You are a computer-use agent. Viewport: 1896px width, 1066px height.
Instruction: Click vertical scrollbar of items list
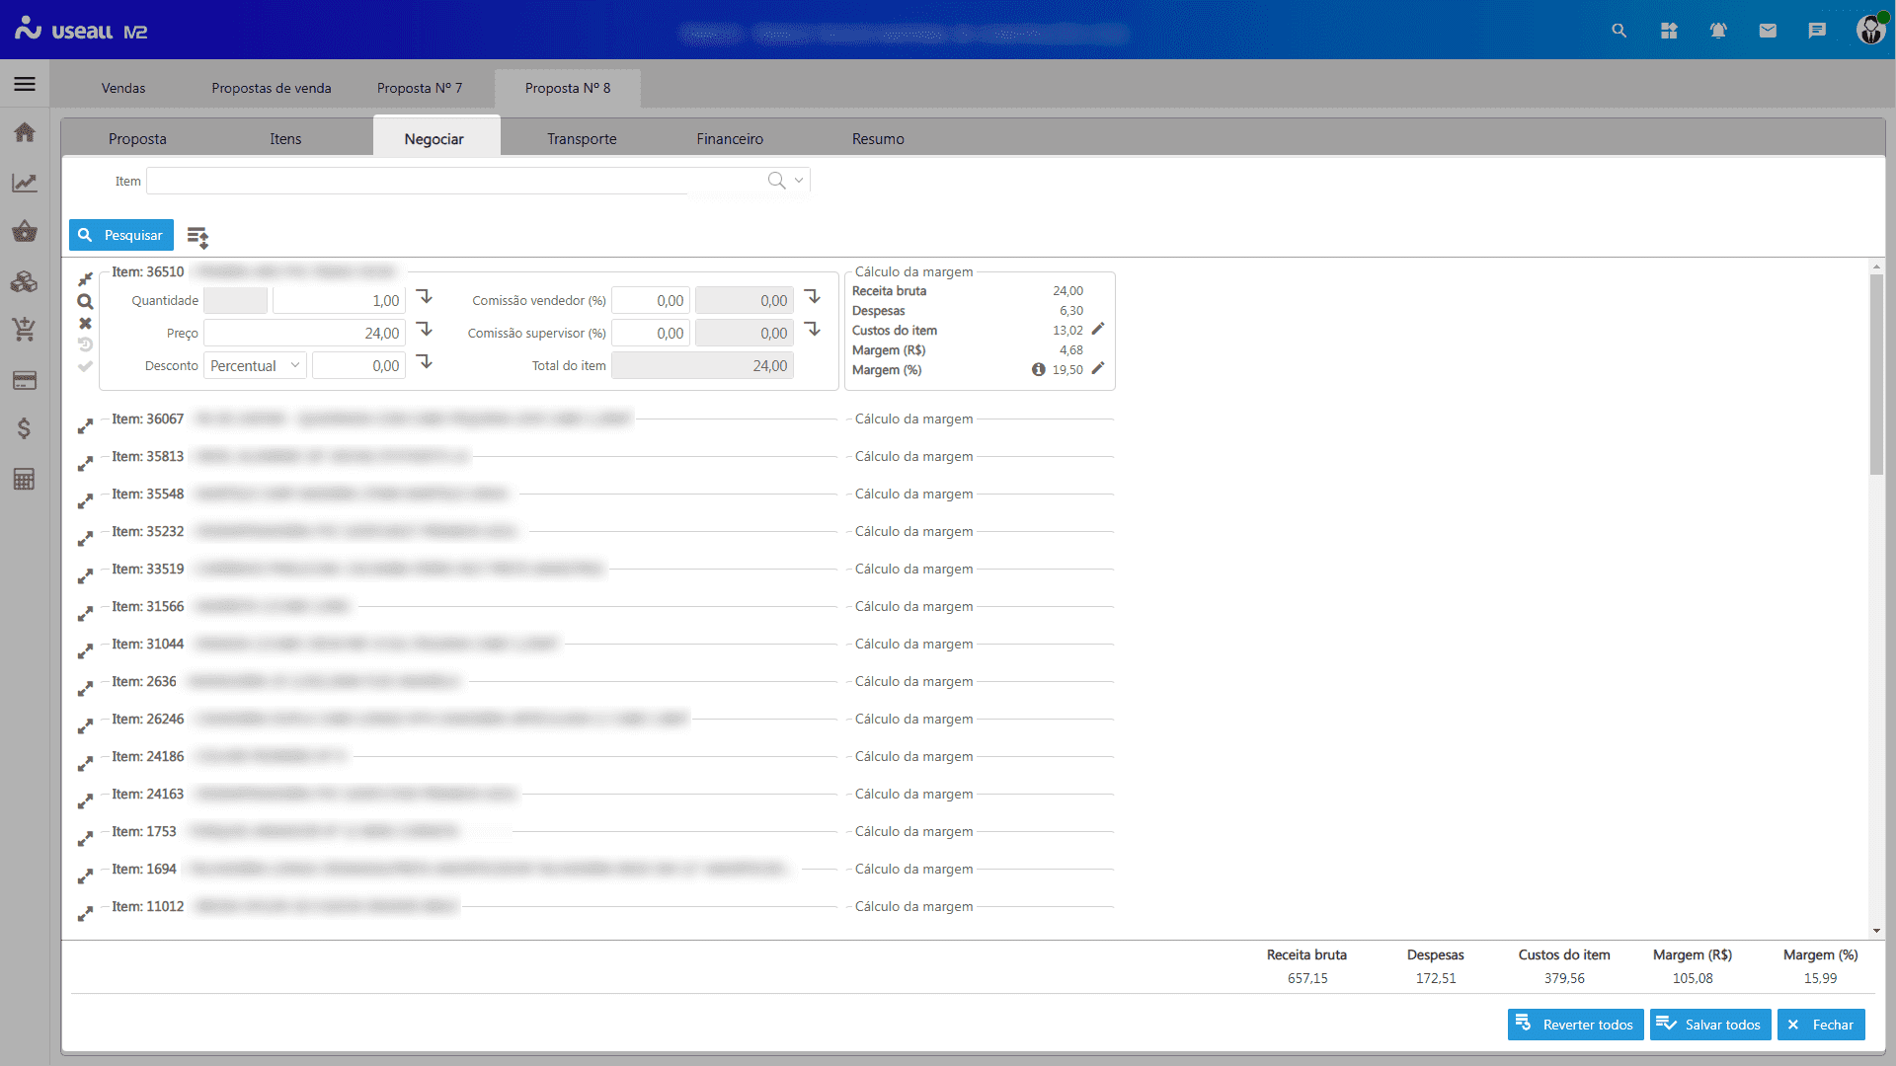(1876, 375)
